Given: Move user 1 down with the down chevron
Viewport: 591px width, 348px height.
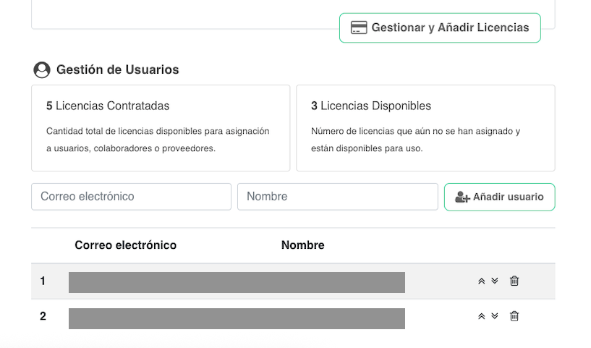Looking at the screenshot, I should (495, 281).
